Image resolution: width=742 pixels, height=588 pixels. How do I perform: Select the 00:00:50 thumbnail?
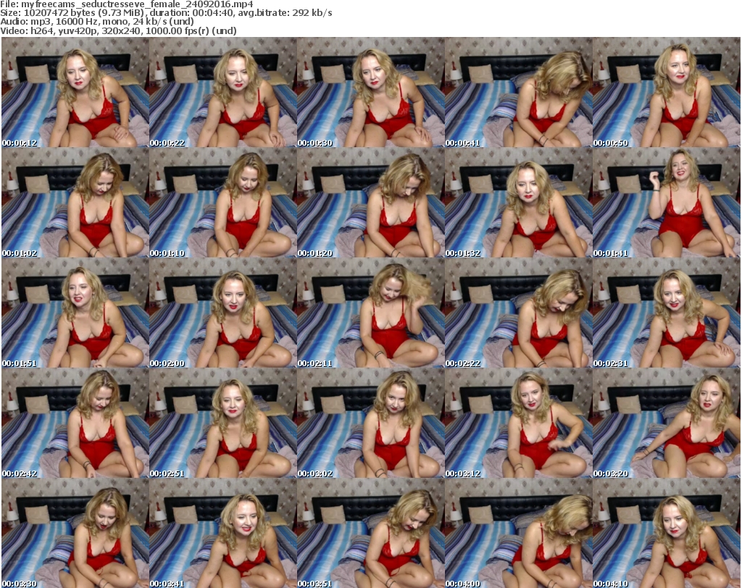[667, 92]
